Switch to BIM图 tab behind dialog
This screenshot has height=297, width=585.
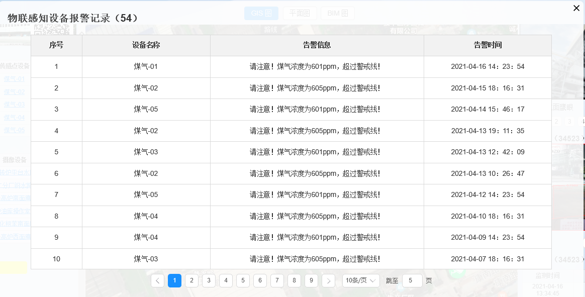click(338, 13)
